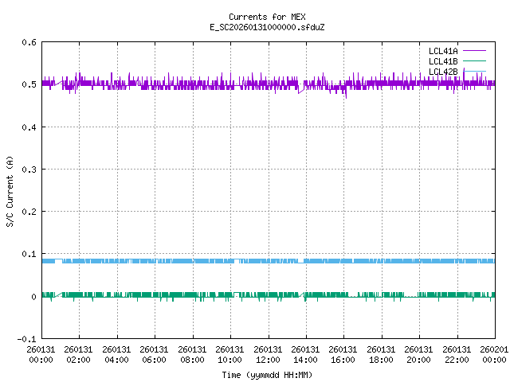Click the 0.3 y-axis tick label
Viewport: 510px width, 382px height.
pyautogui.click(x=27, y=170)
